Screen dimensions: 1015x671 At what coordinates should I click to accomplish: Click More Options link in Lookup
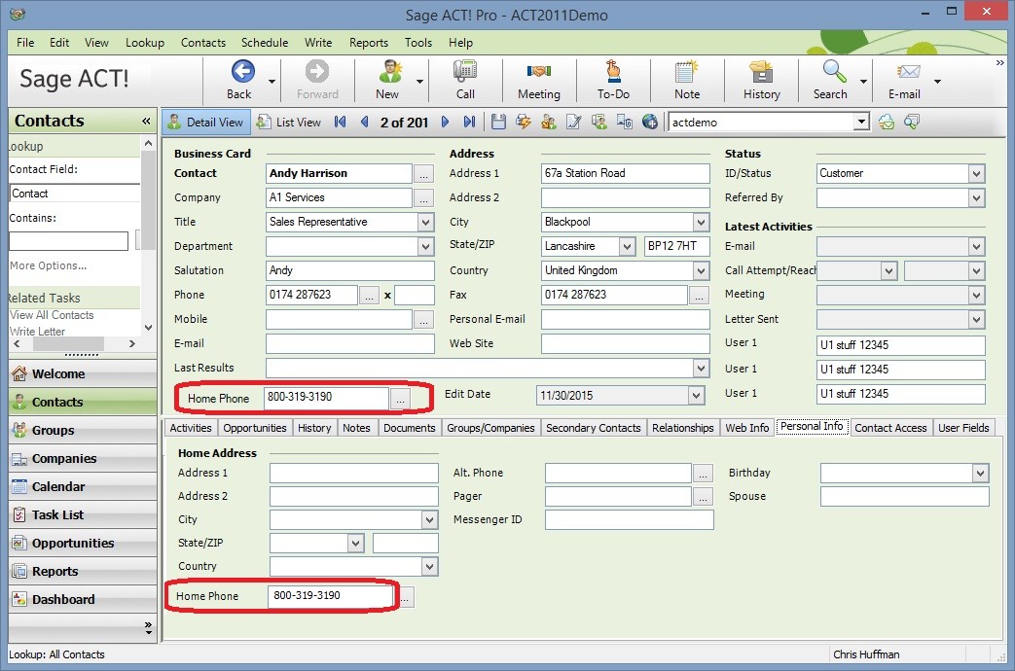pyautogui.click(x=48, y=265)
